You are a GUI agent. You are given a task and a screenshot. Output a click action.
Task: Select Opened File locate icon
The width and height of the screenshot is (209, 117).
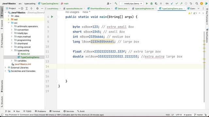click(22, 8)
